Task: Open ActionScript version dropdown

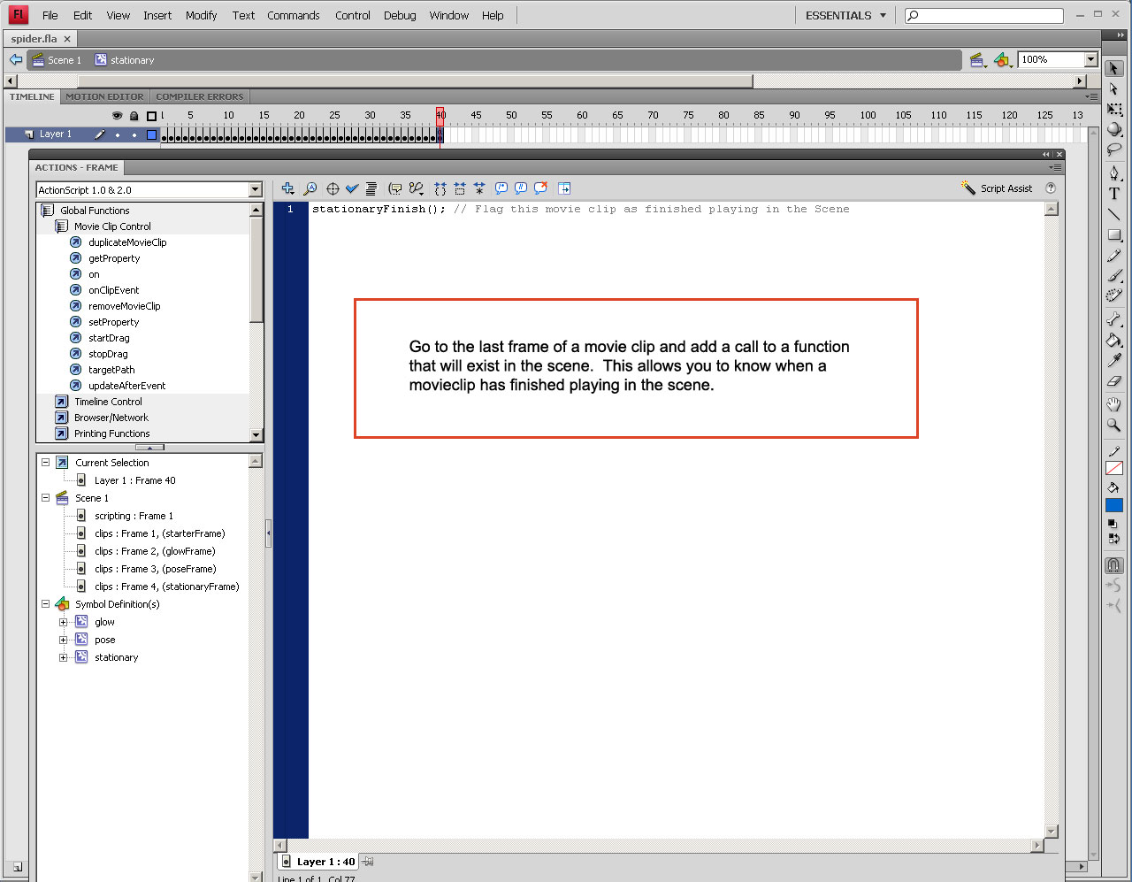Action: point(255,190)
